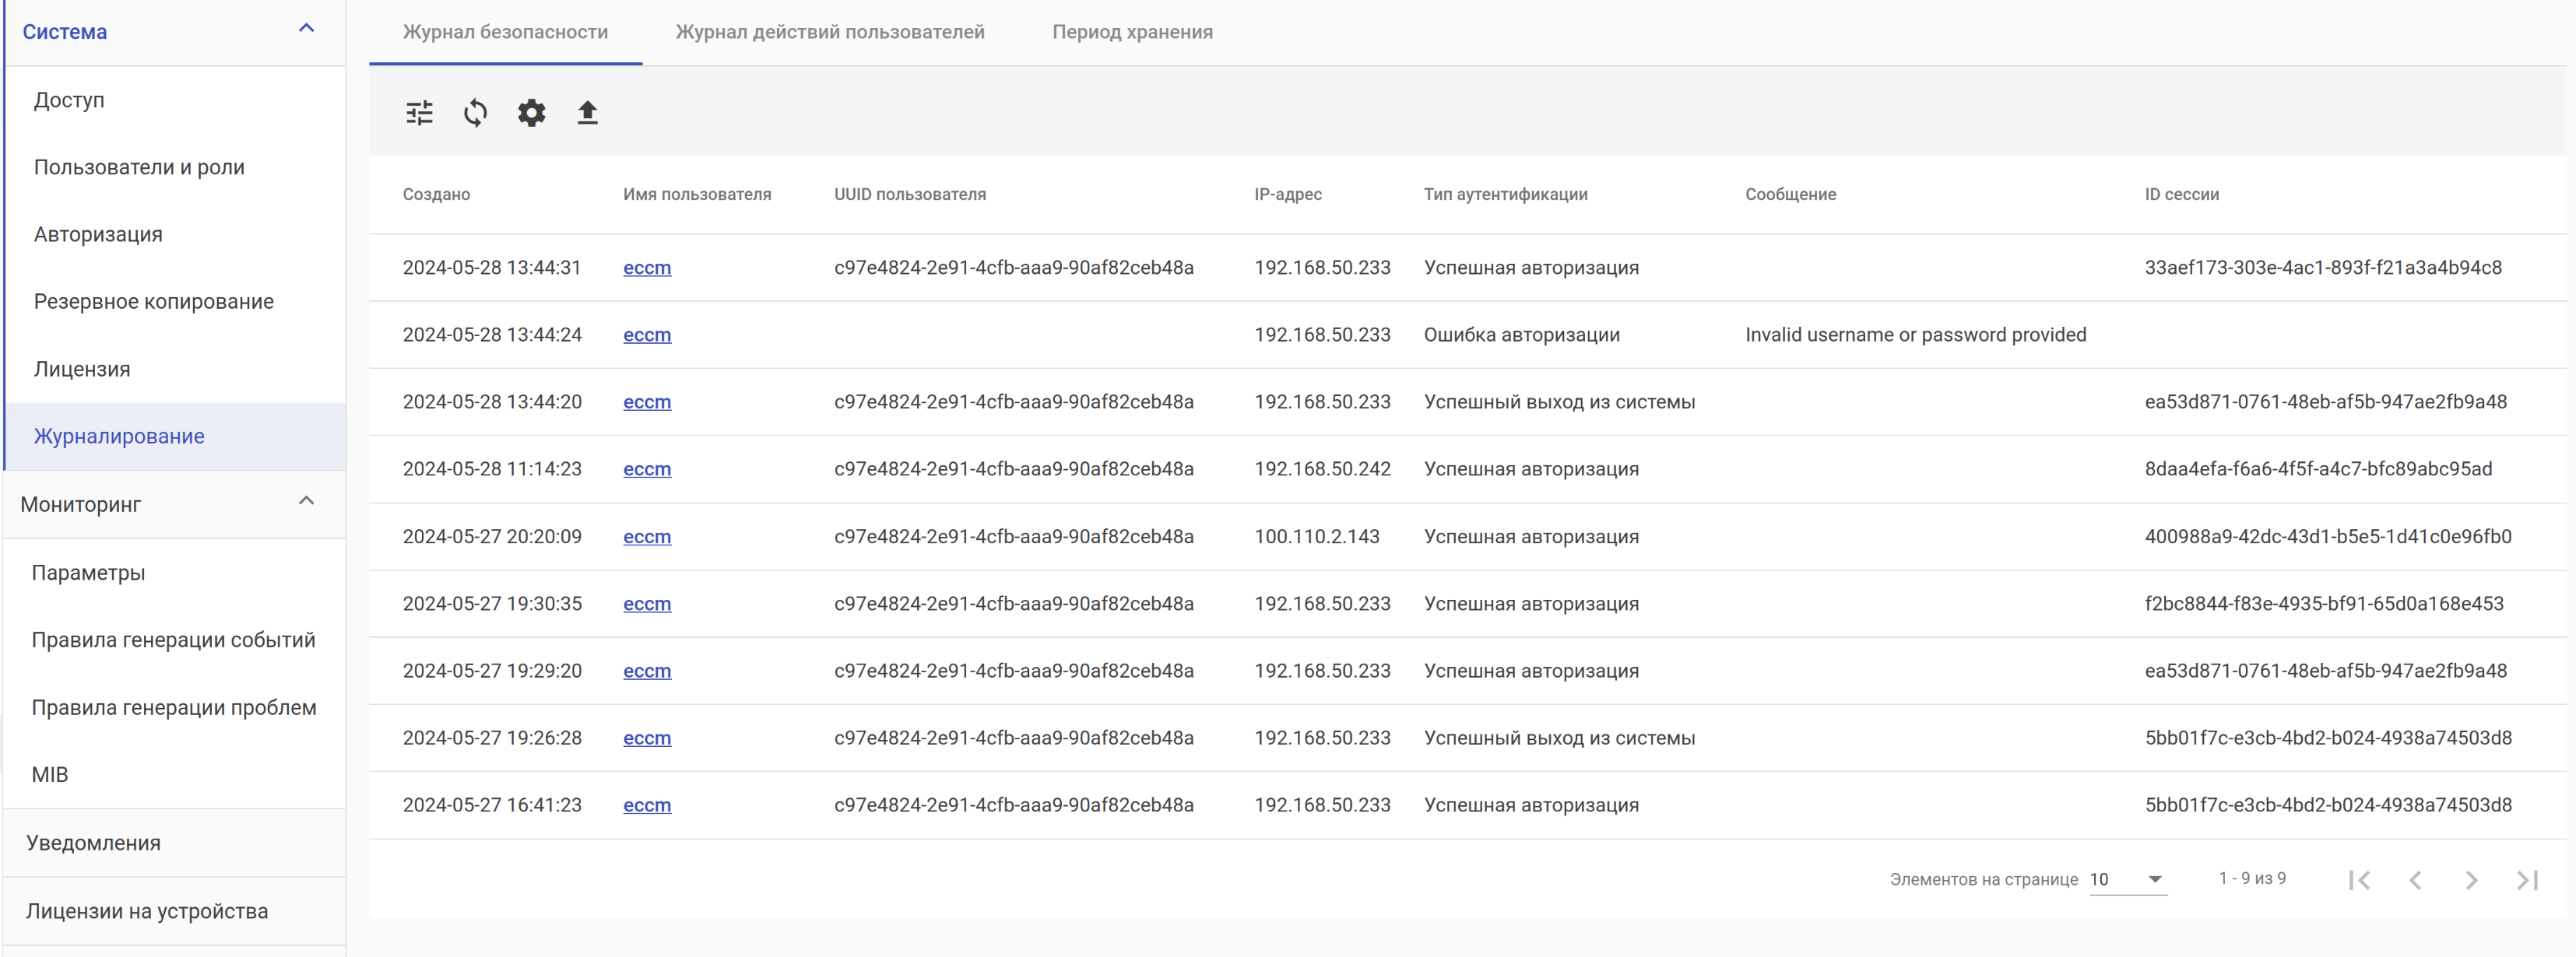This screenshot has width=2576, height=957.
Task: Click the export upload icon
Action: pos(587,113)
